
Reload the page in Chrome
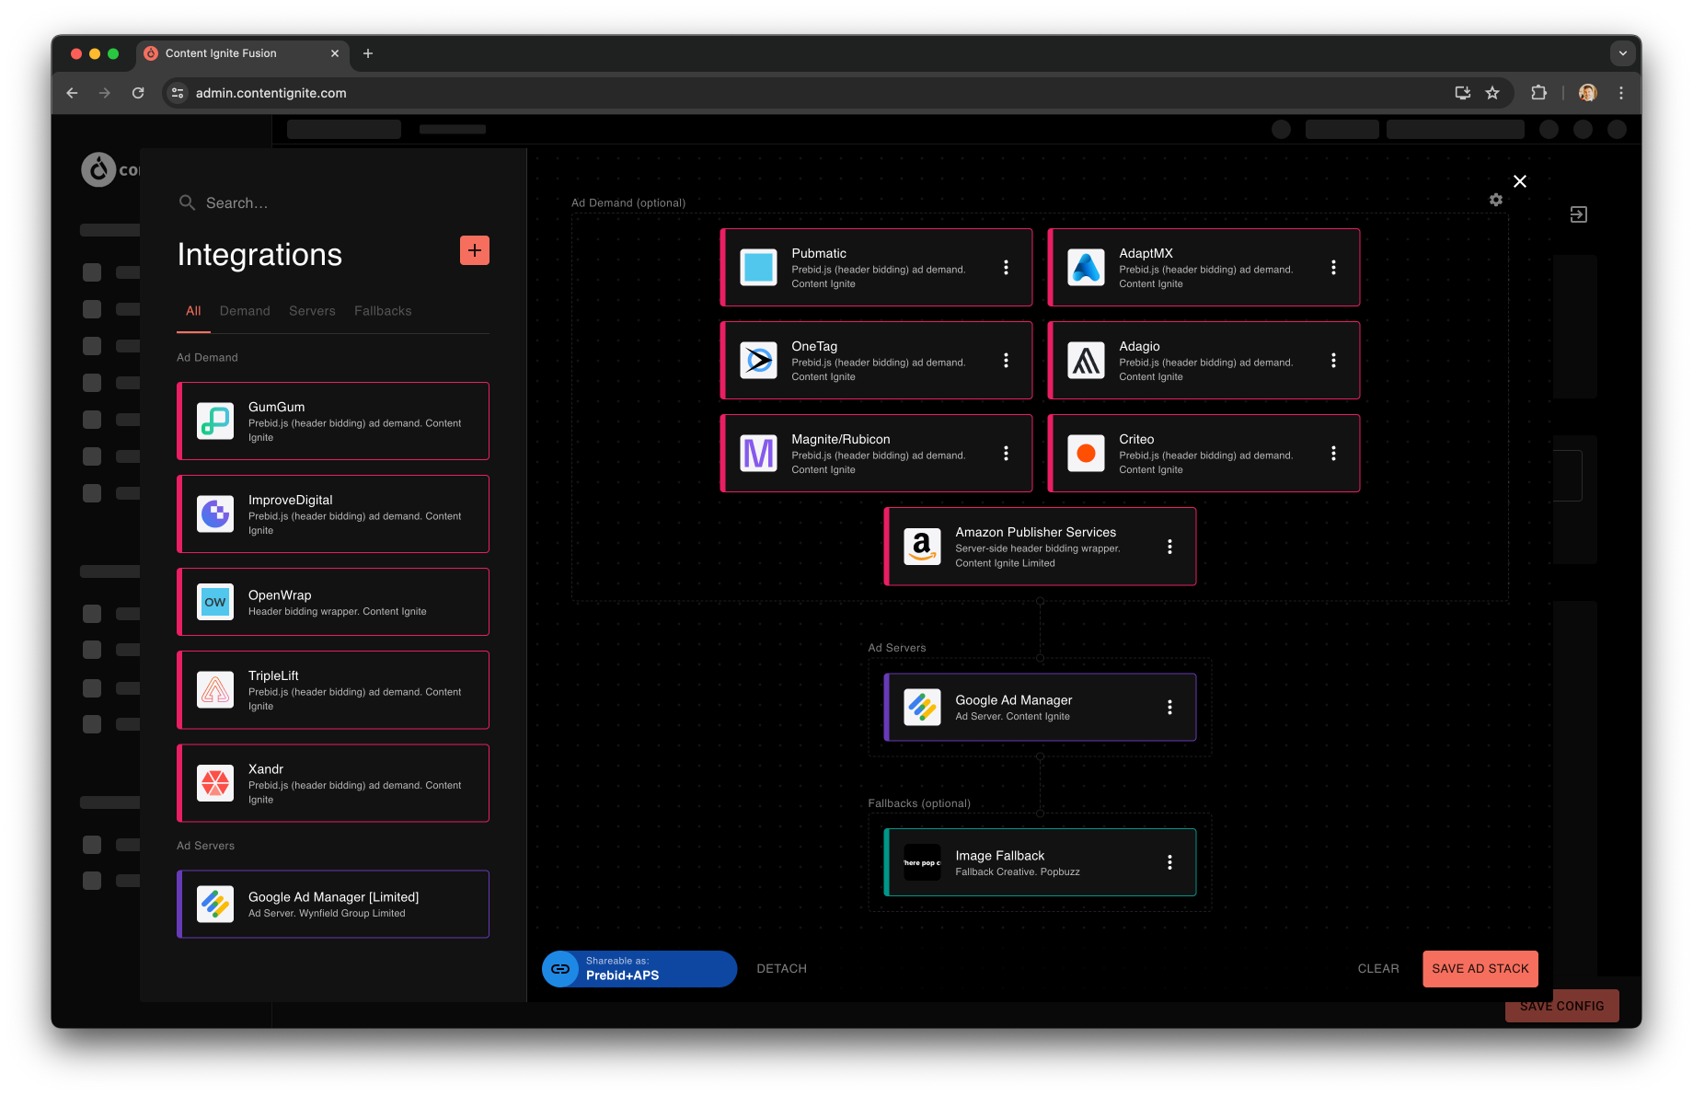coord(138,93)
